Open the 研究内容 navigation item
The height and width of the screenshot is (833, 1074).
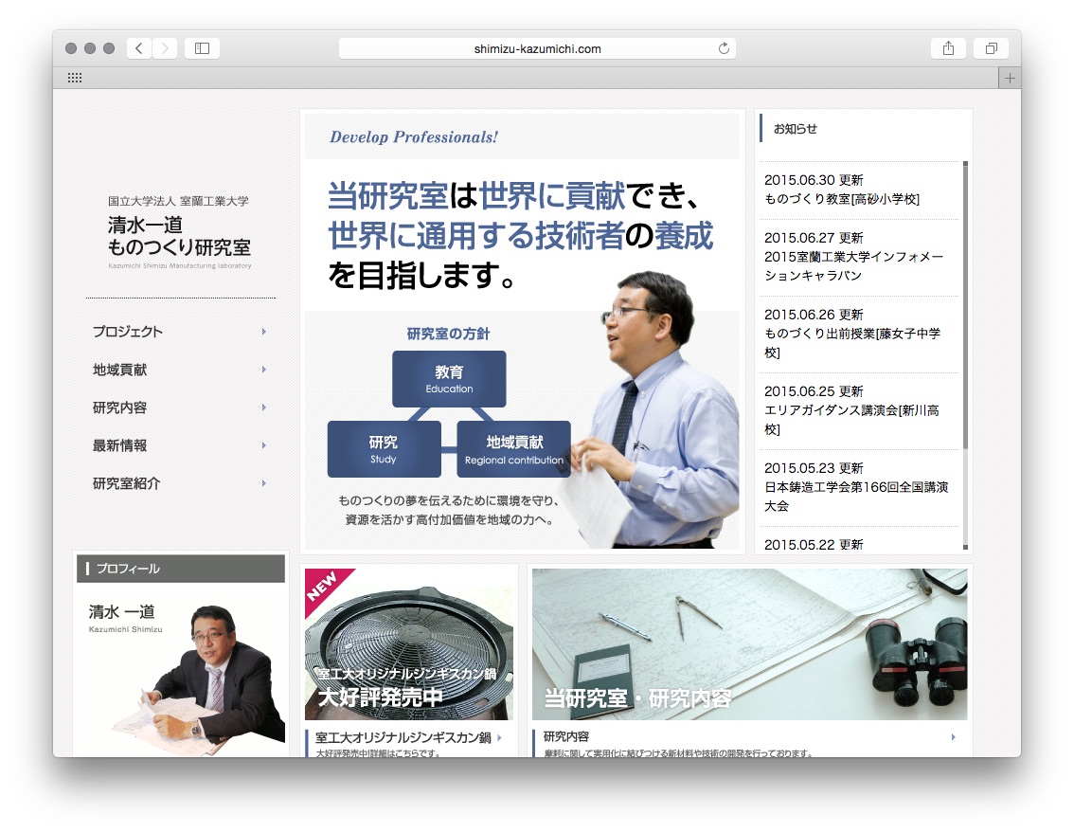[x=120, y=407]
